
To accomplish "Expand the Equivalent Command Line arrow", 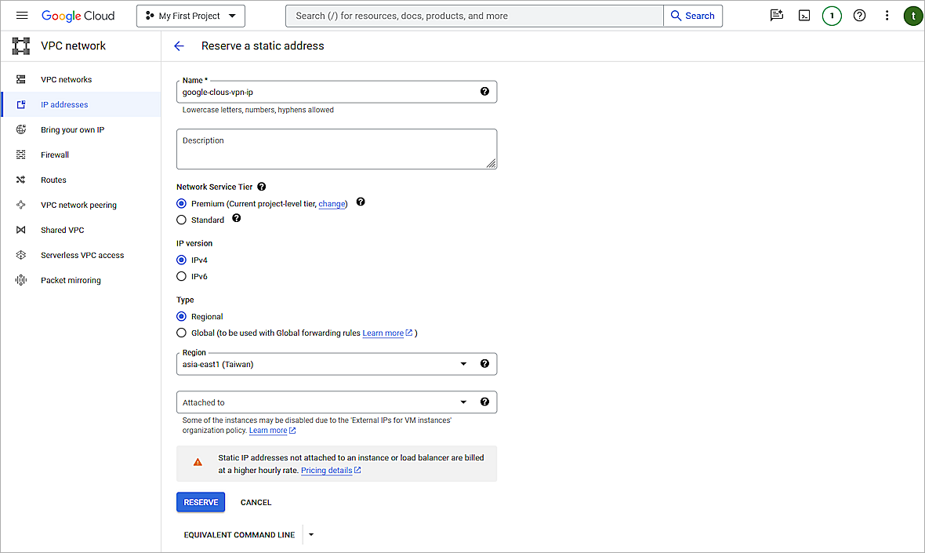I will click(x=310, y=534).
